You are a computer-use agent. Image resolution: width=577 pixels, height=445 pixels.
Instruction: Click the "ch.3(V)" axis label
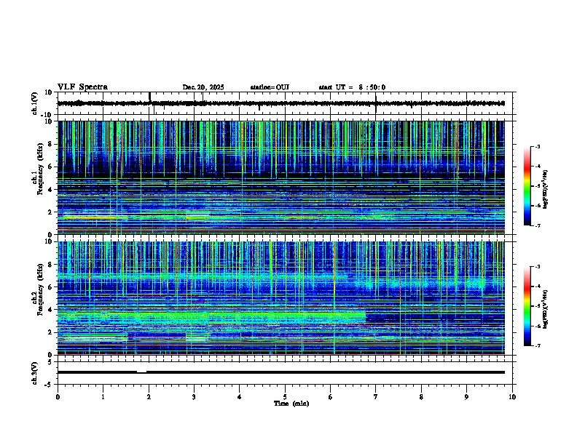pos(35,373)
